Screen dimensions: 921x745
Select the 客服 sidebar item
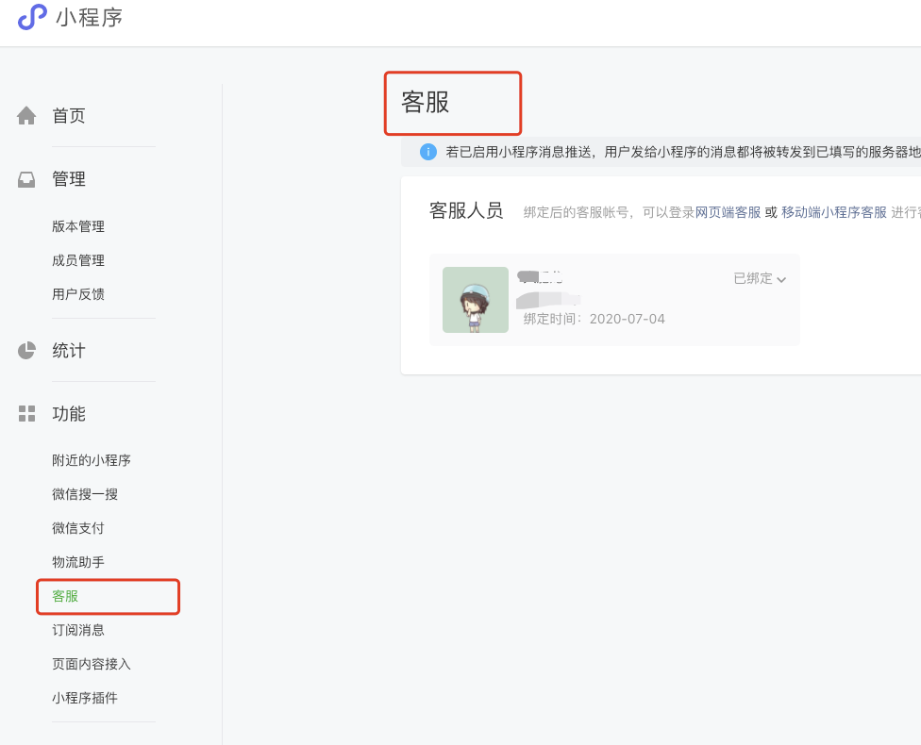(x=65, y=596)
